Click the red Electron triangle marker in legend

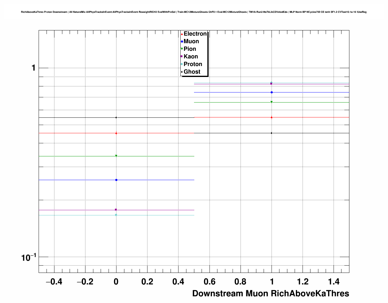182,34
